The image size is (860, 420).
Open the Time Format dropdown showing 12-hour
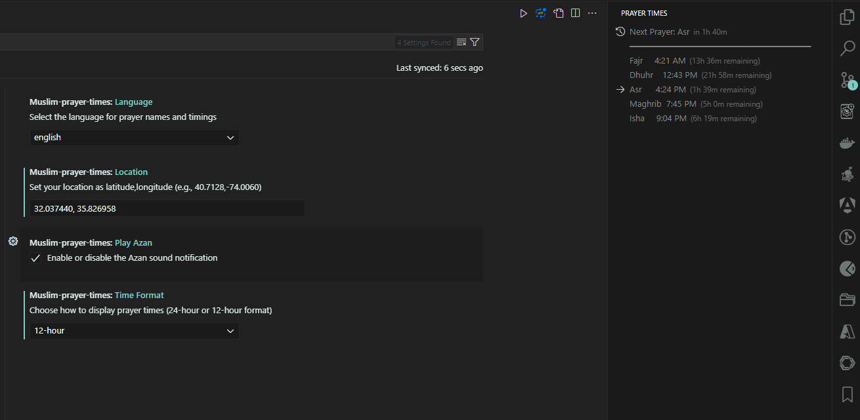[134, 331]
